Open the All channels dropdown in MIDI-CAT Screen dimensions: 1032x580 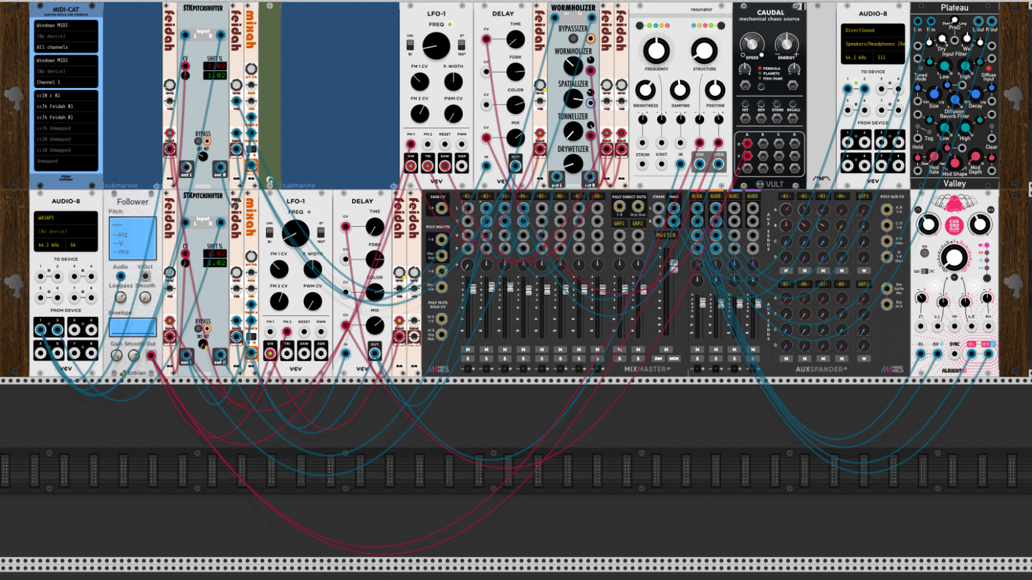point(66,47)
